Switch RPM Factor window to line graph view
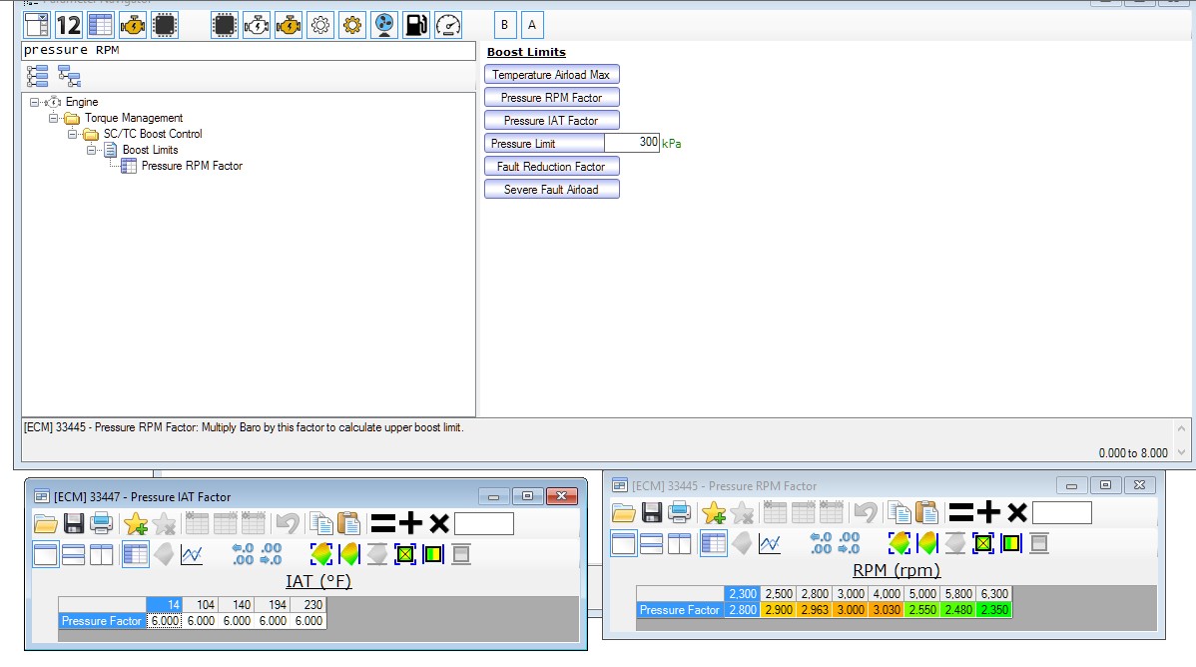Viewport: 1196px width, 667px height. click(770, 543)
